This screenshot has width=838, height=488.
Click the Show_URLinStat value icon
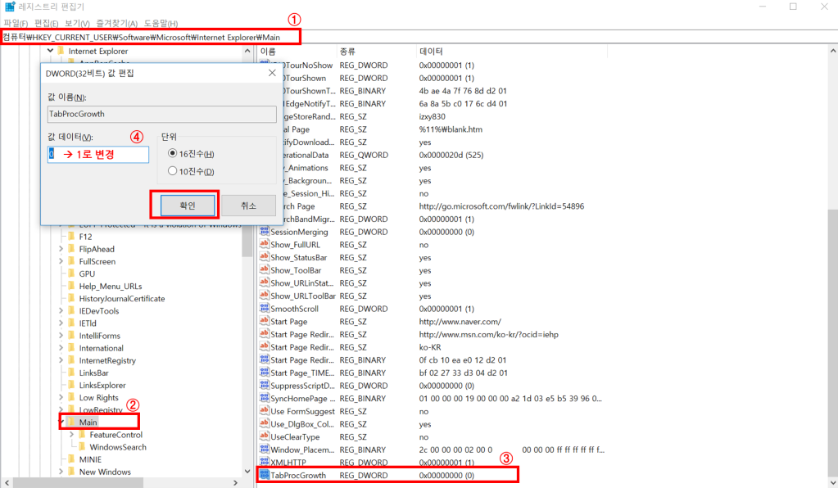(x=264, y=282)
